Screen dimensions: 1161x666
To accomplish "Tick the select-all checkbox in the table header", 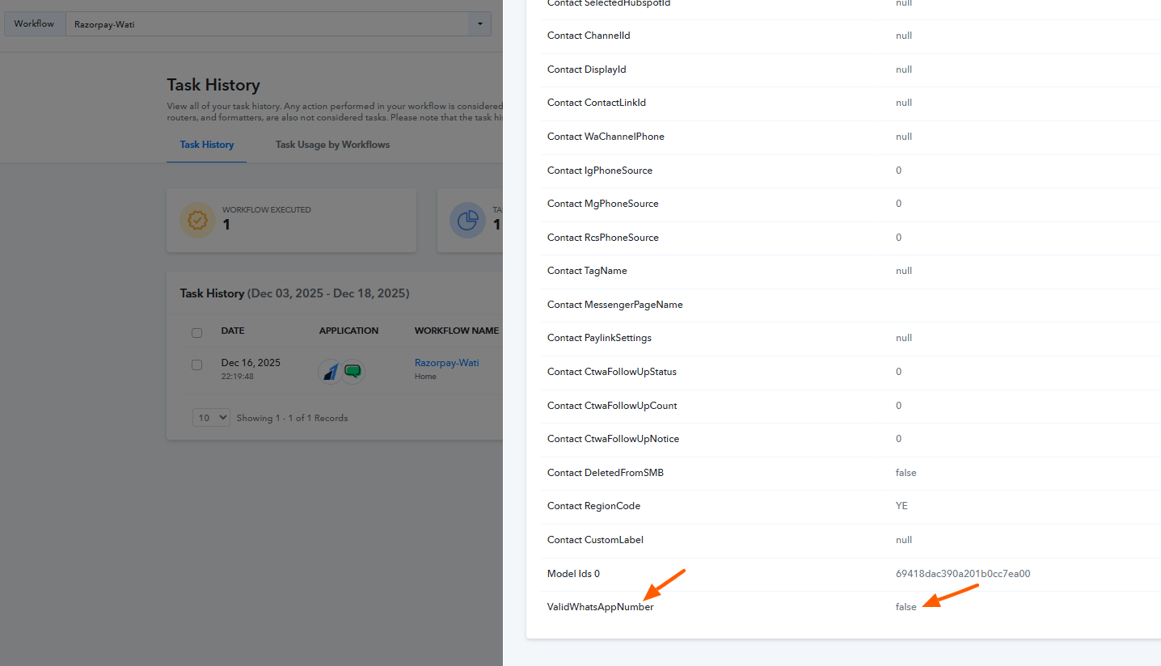I will click(196, 333).
